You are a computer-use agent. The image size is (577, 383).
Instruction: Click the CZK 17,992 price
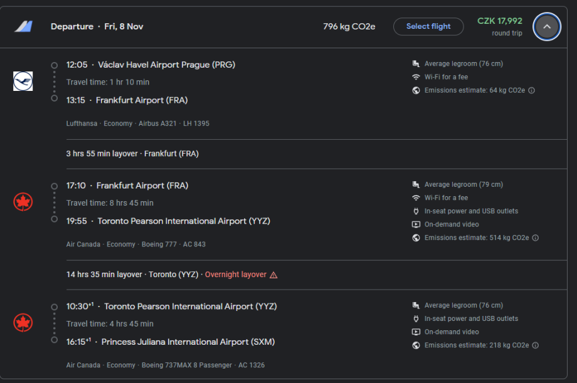point(499,21)
